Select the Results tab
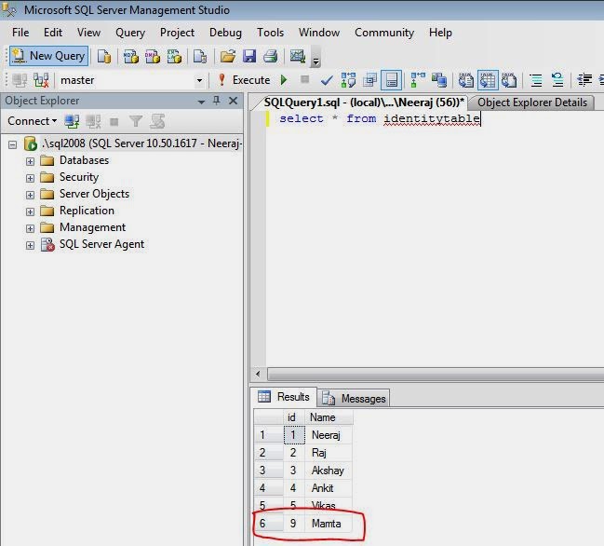The height and width of the screenshot is (546, 604). coord(284,397)
